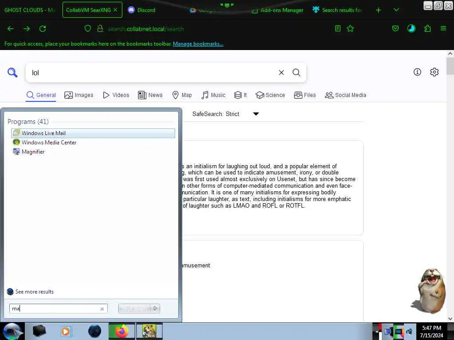Clear the SearXNG search query
The height and width of the screenshot is (340, 454).
click(281, 73)
